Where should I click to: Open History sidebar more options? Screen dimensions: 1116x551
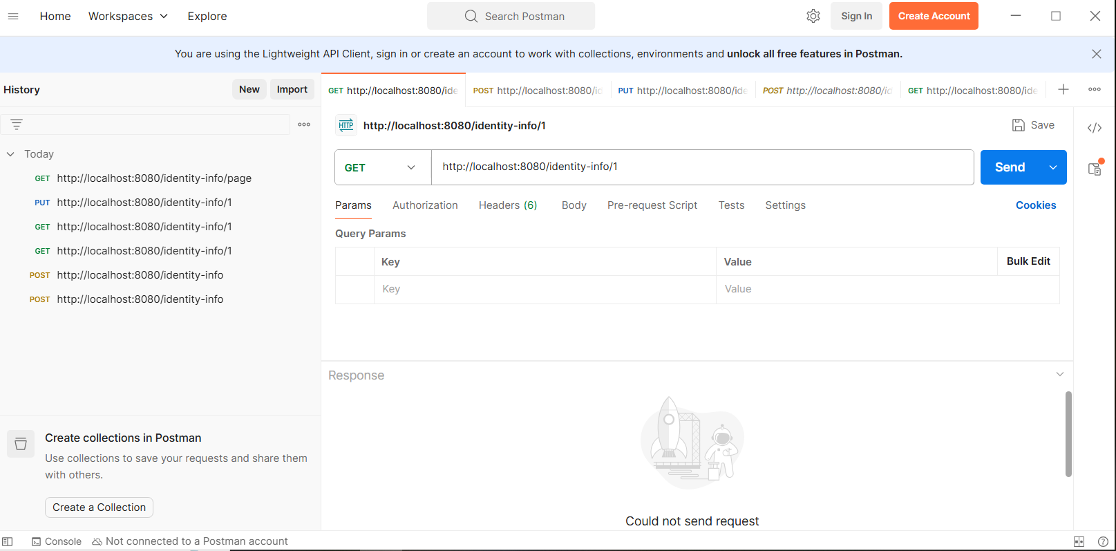coord(304,124)
